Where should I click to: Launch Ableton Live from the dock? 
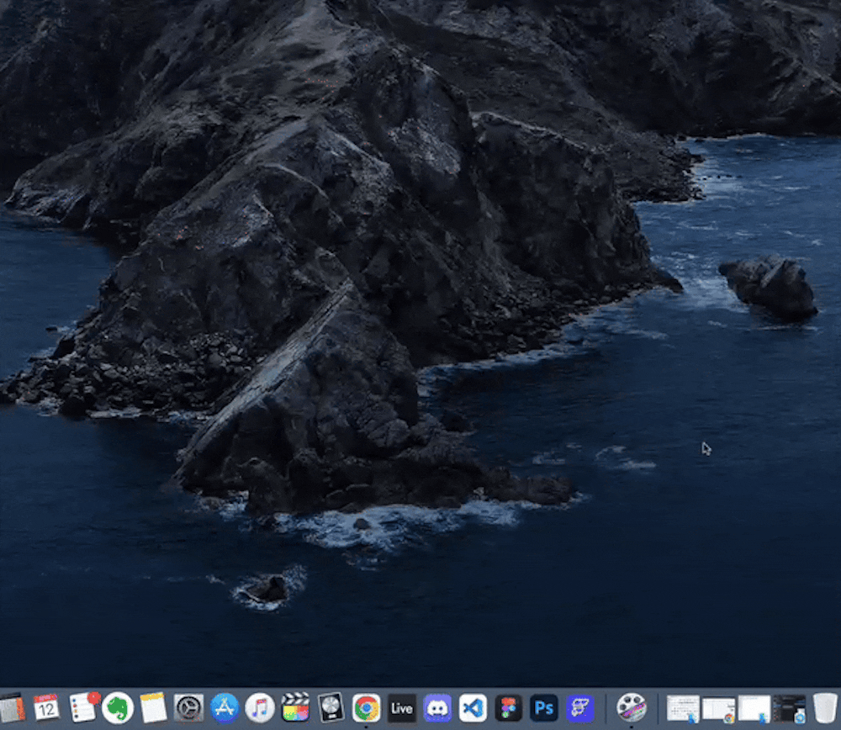[x=401, y=708]
